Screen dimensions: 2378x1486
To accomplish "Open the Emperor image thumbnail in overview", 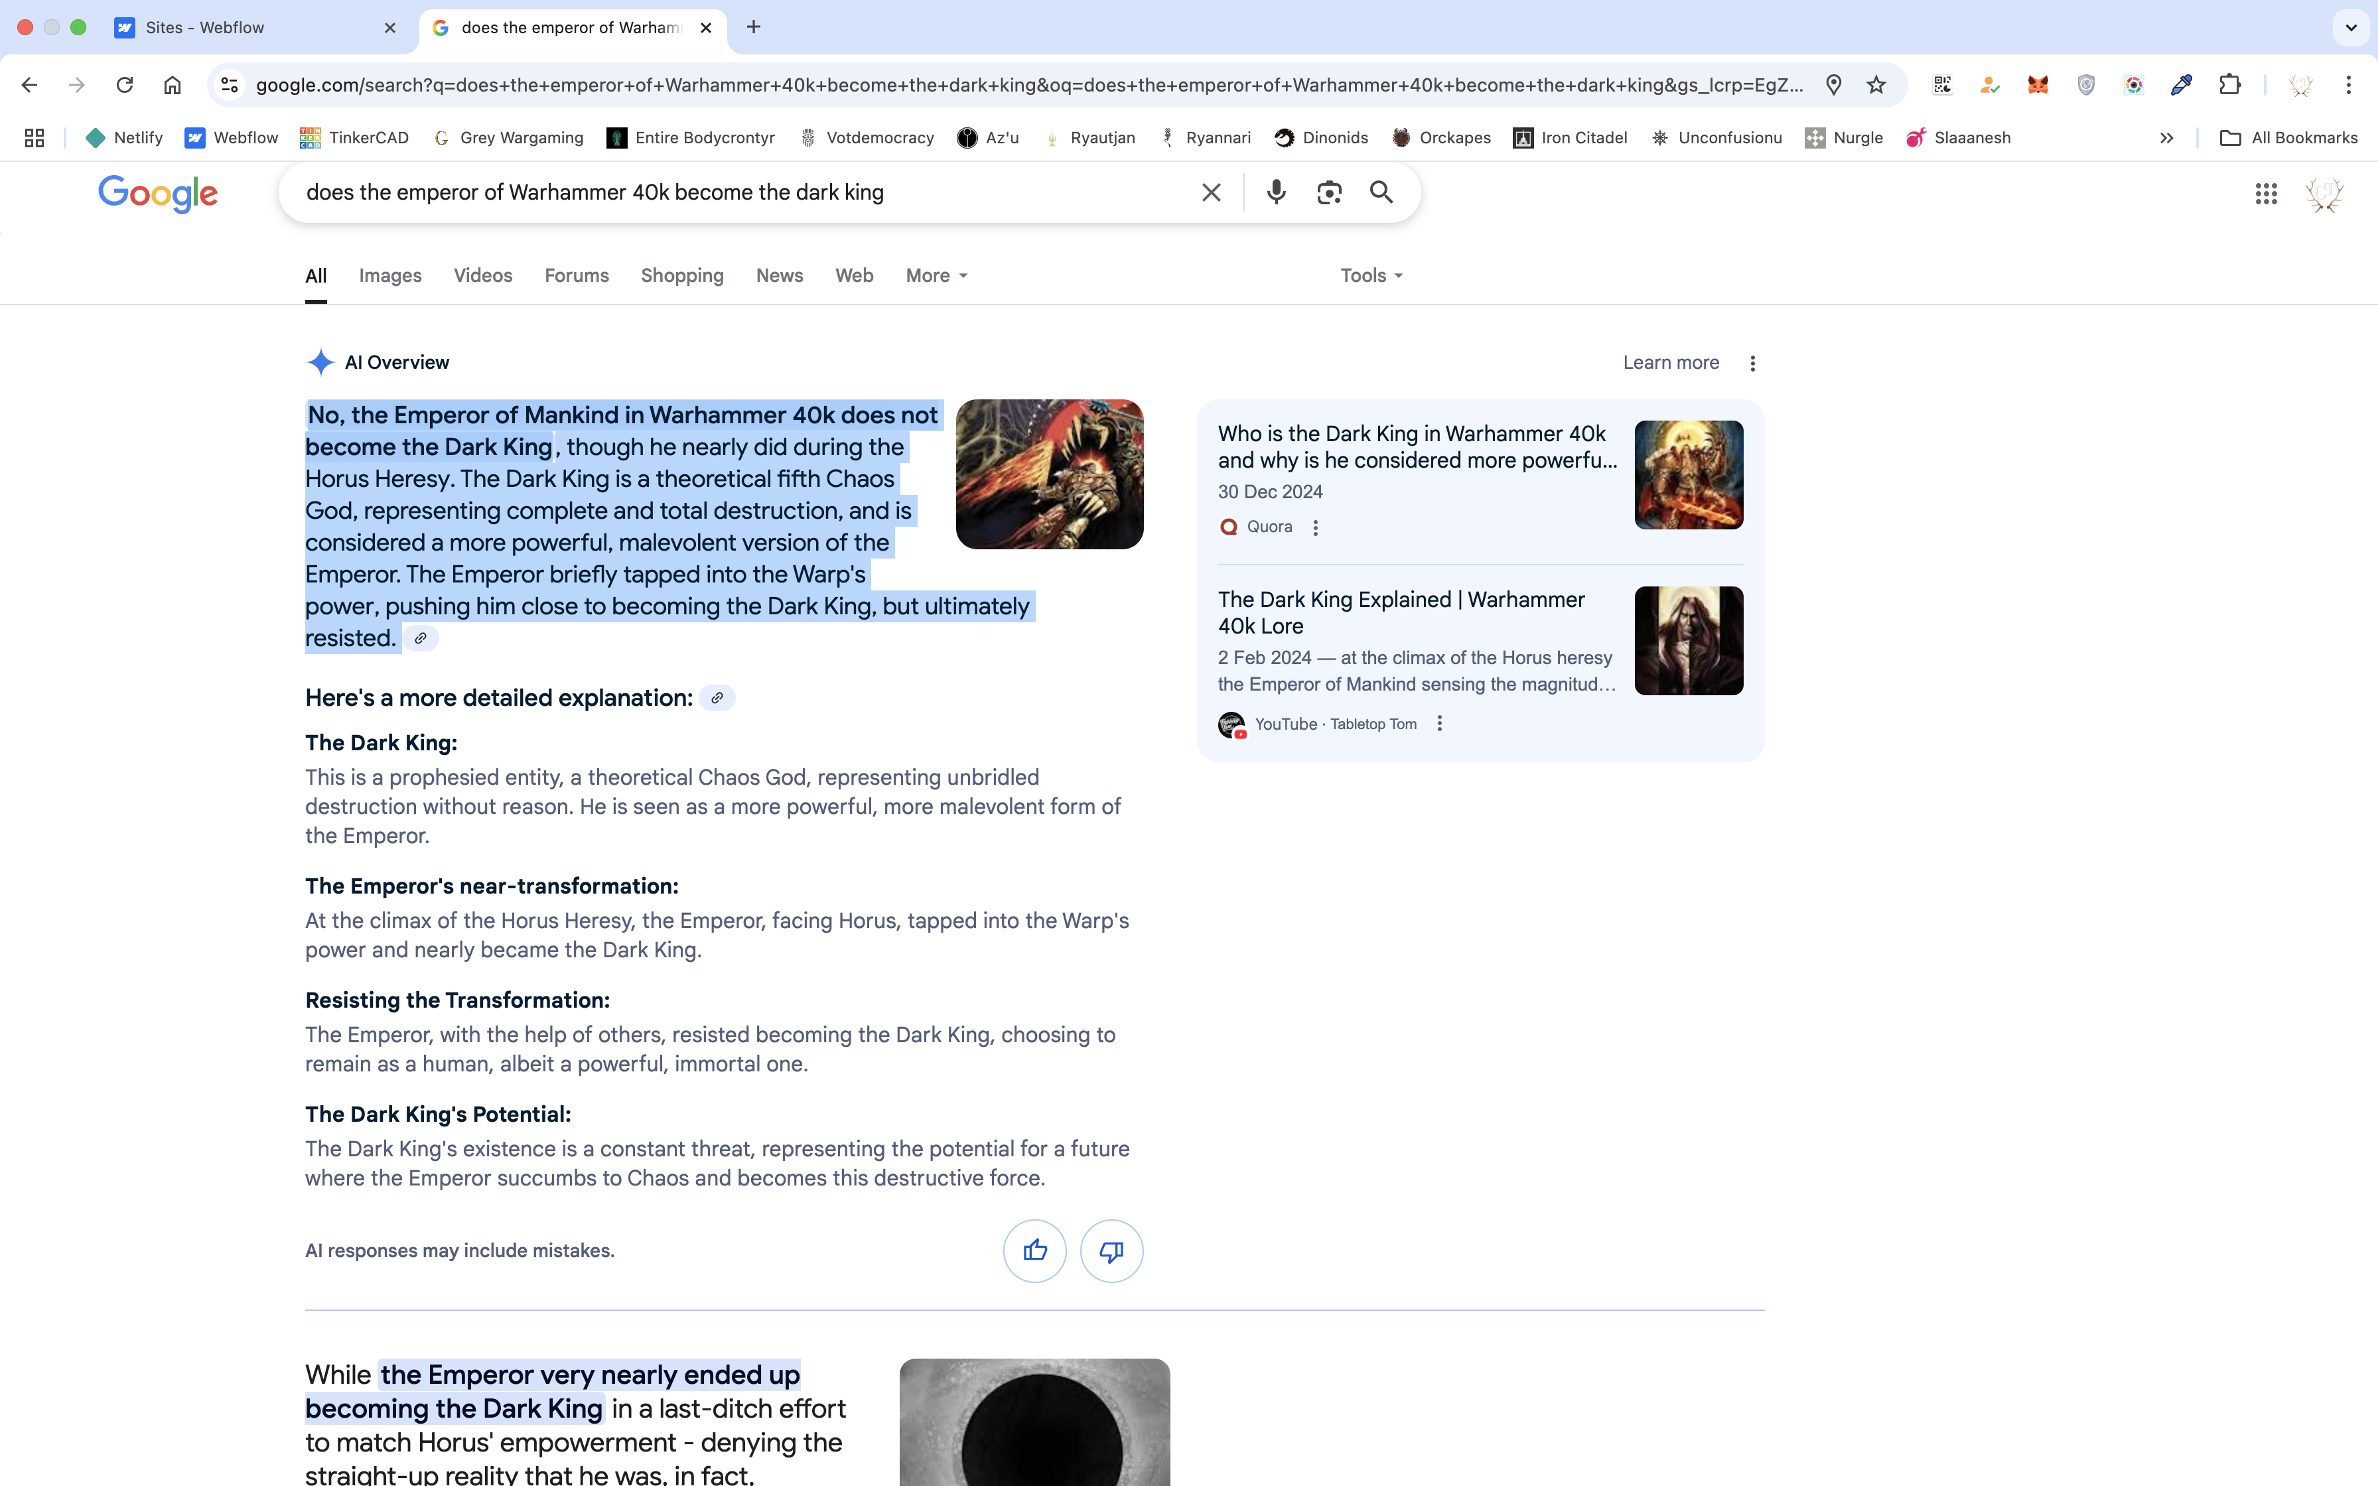I will click(x=1048, y=474).
